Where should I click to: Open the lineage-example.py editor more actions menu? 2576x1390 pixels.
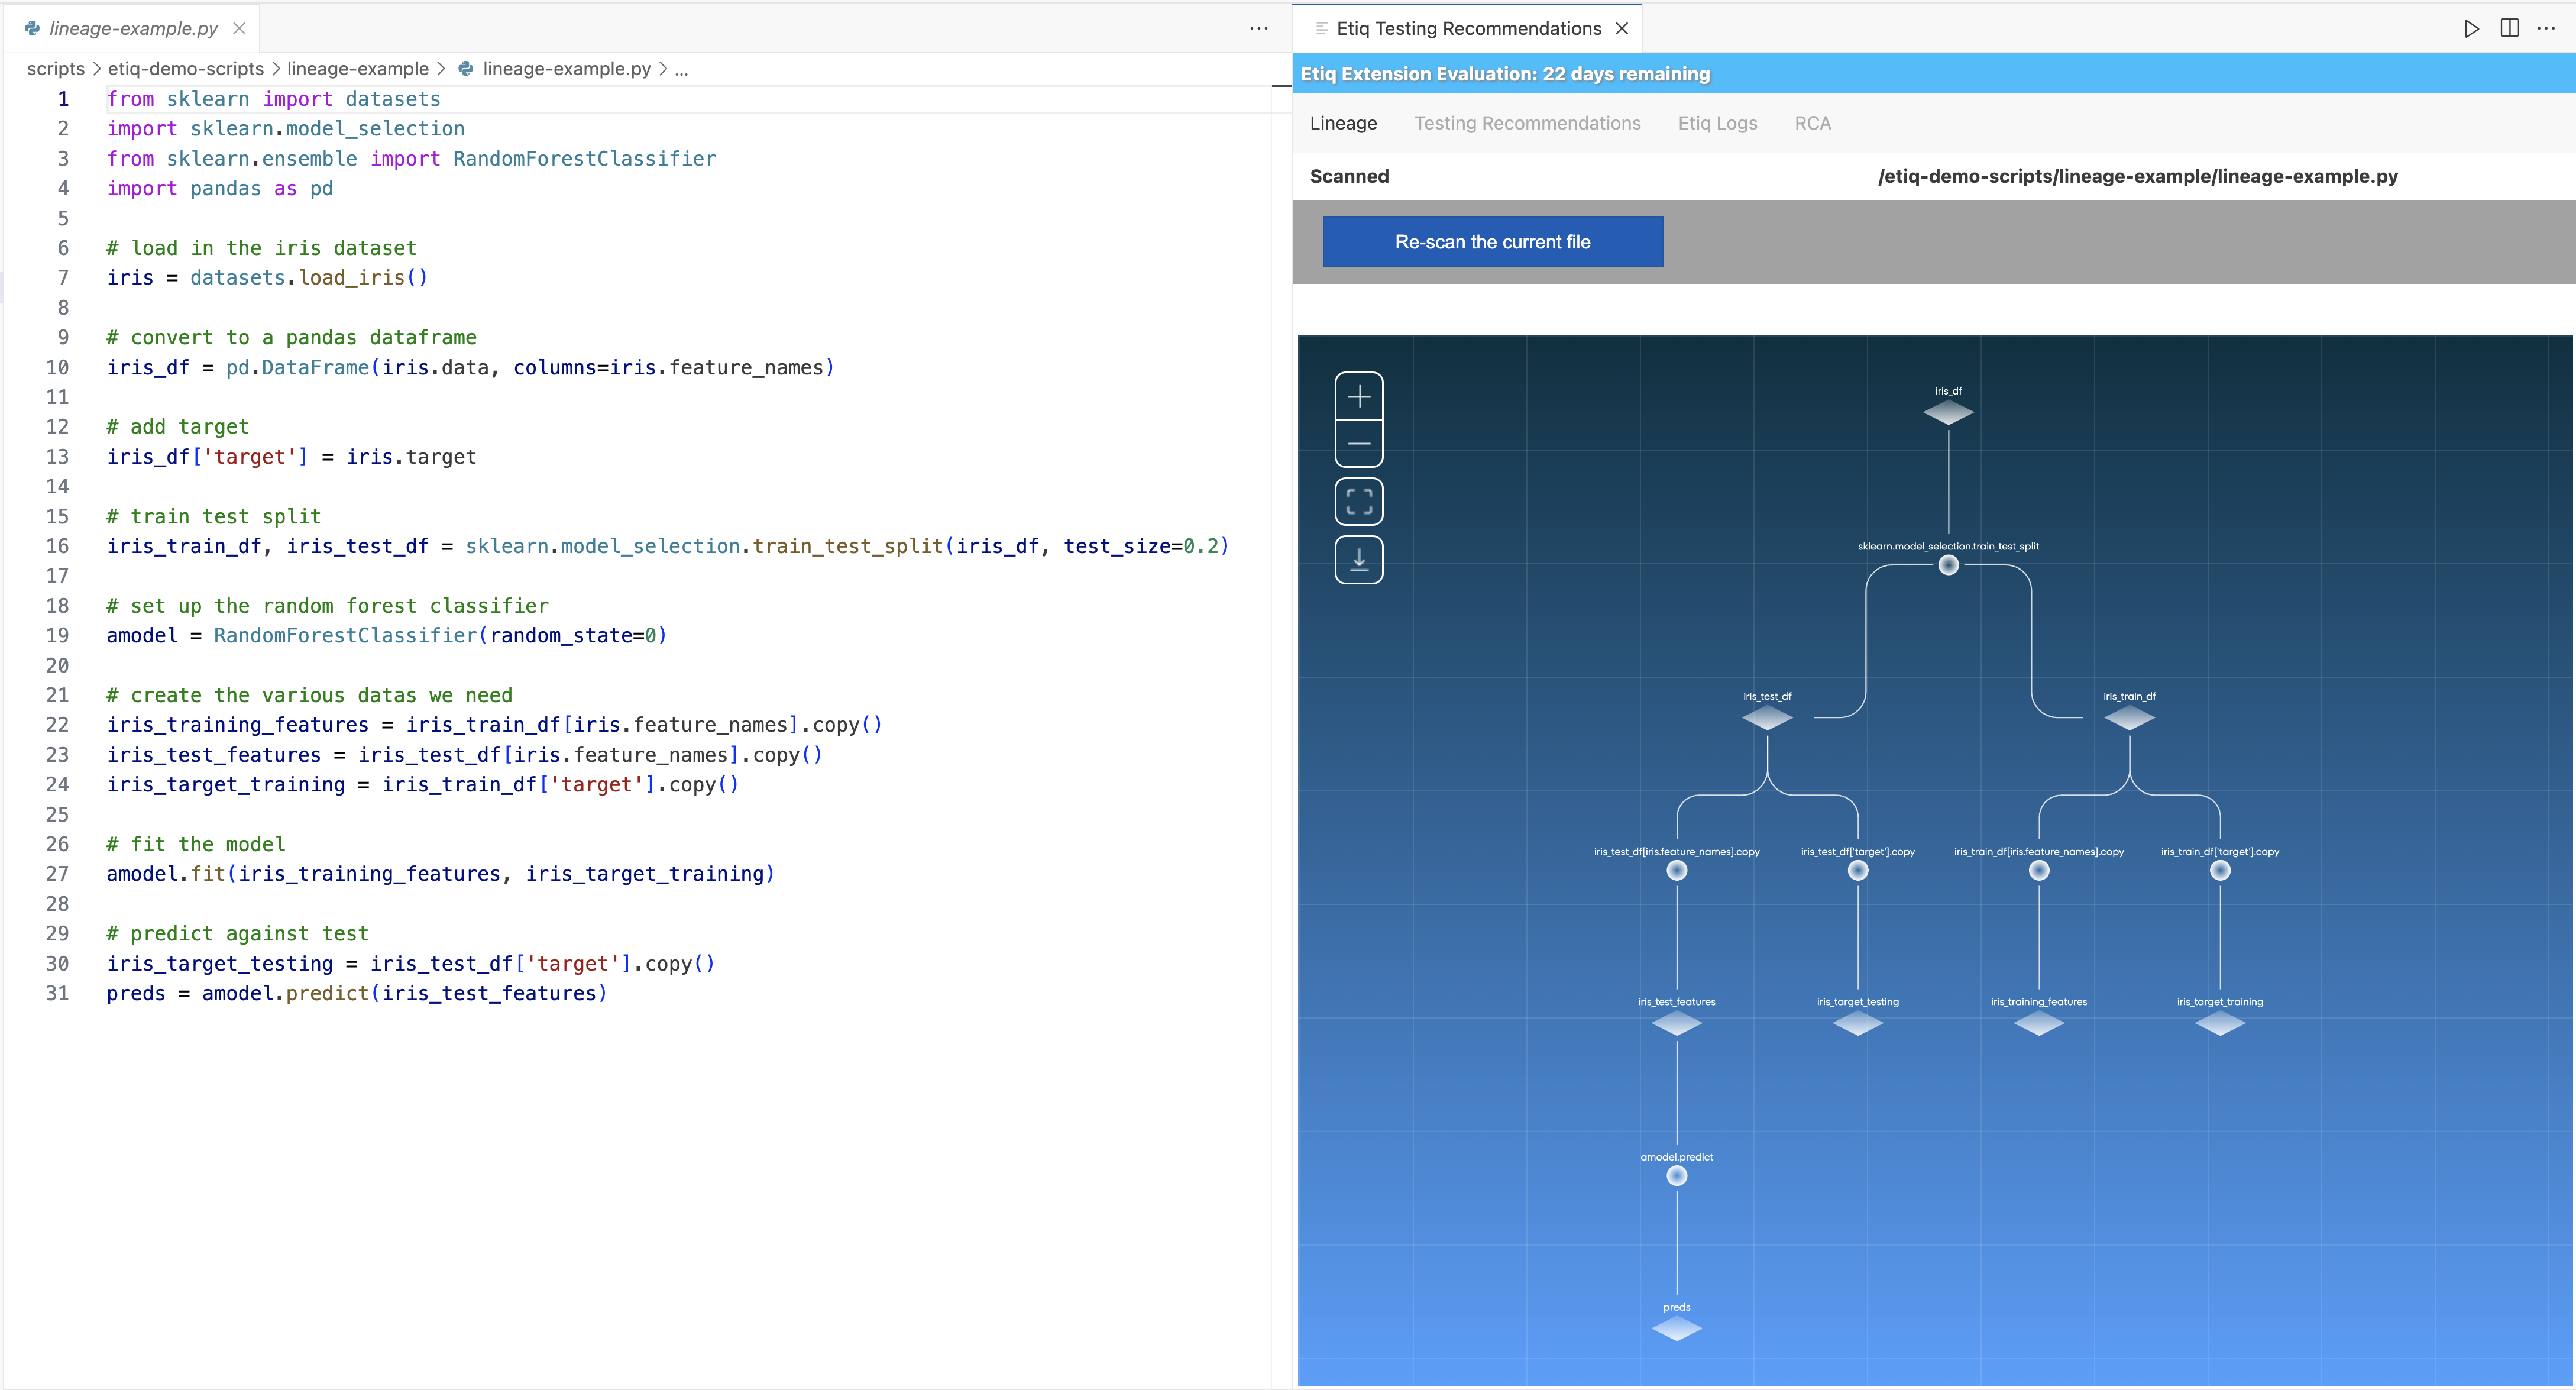click(x=1258, y=28)
